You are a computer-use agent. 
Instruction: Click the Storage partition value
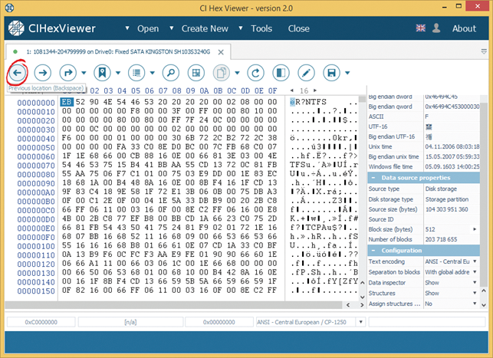point(447,199)
